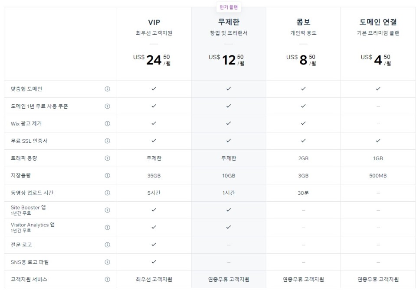Choose the 콤보 plan heading
Screen dimensions: 419x290
click(x=303, y=23)
